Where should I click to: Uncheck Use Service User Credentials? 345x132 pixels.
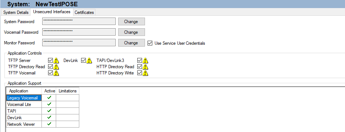(150, 43)
